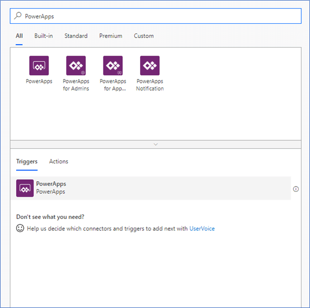Open the UserVoice link

point(202,229)
